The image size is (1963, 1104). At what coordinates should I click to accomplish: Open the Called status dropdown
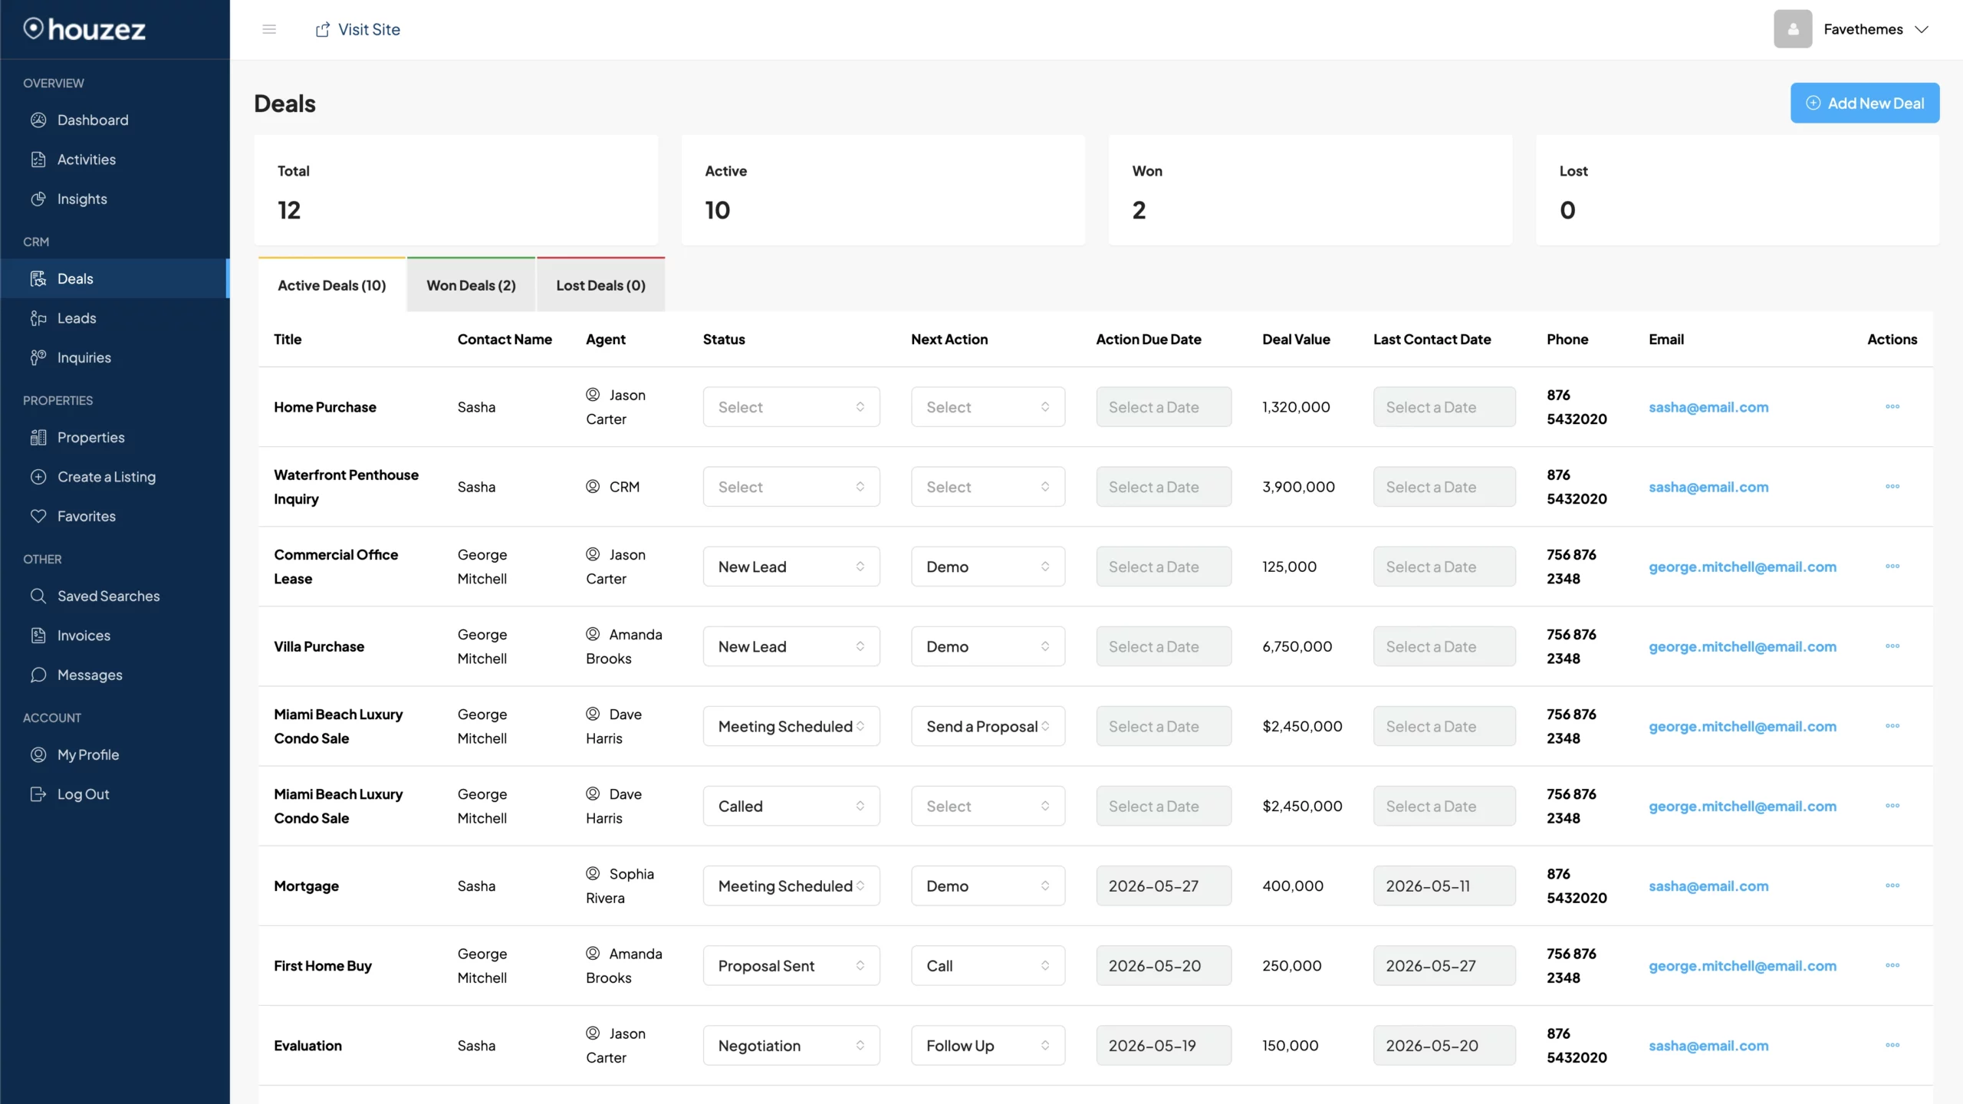point(791,806)
